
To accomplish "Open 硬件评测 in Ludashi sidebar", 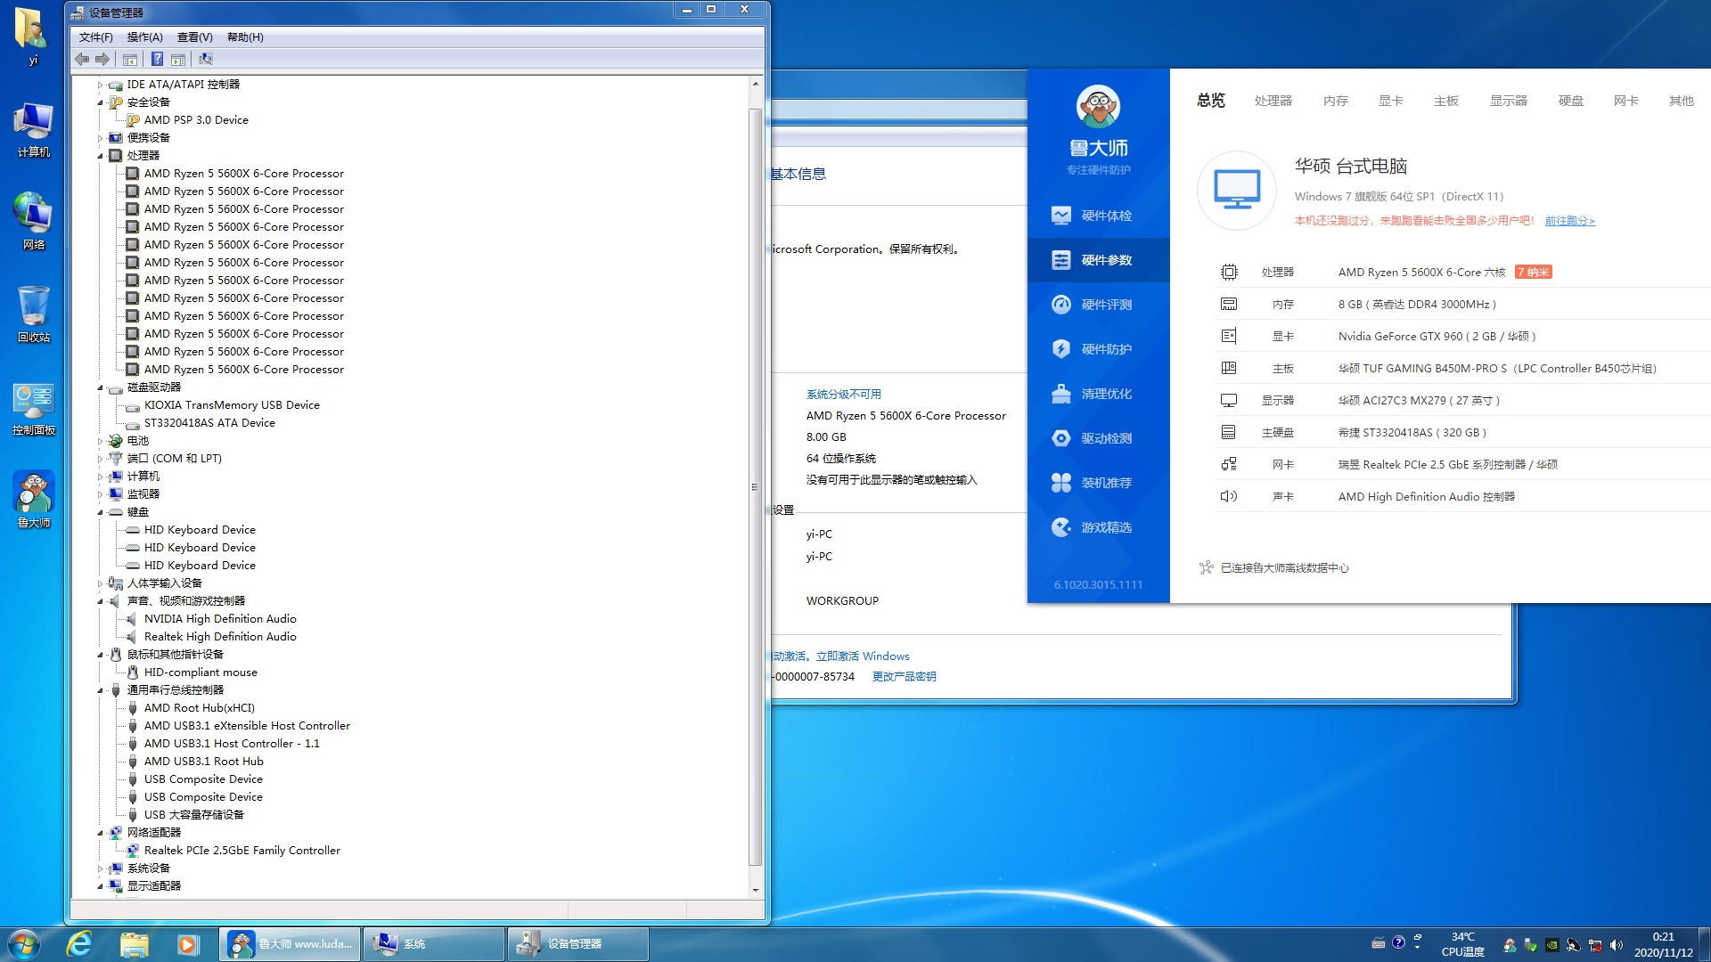I will click(x=1098, y=305).
